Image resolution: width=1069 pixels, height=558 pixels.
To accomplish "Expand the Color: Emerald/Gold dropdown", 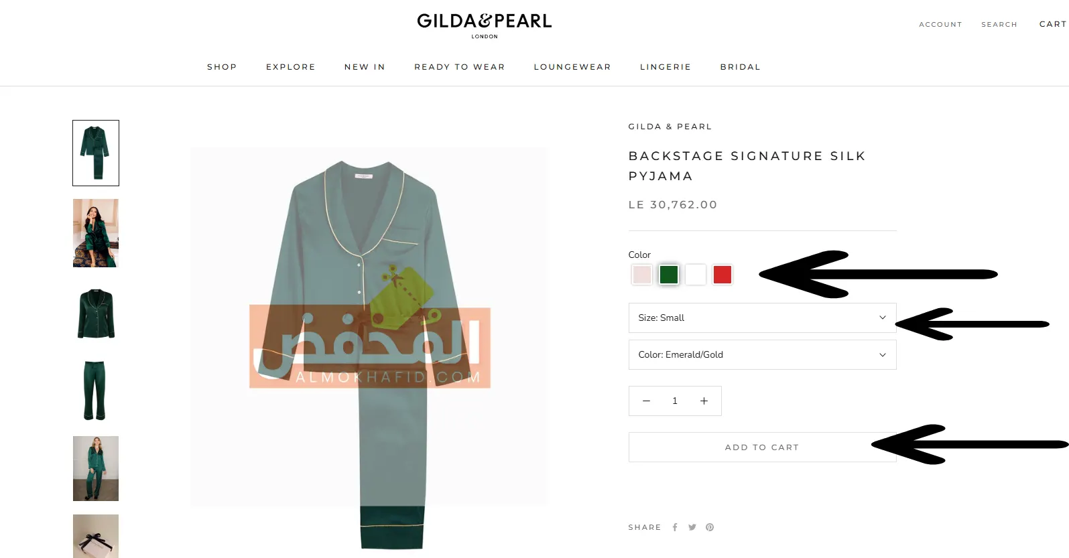I will click(x=762, y=354).
